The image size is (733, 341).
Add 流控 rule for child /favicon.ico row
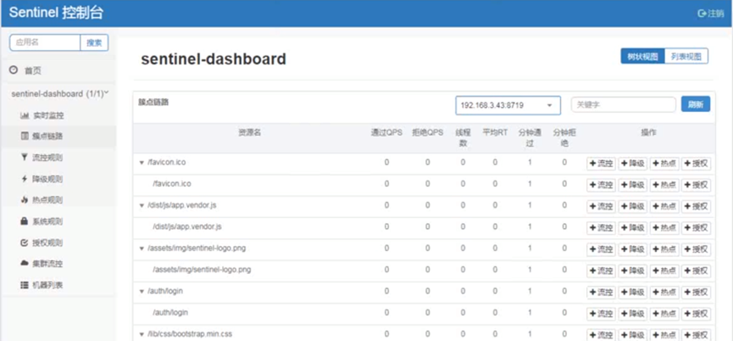[x=601, y=185]
